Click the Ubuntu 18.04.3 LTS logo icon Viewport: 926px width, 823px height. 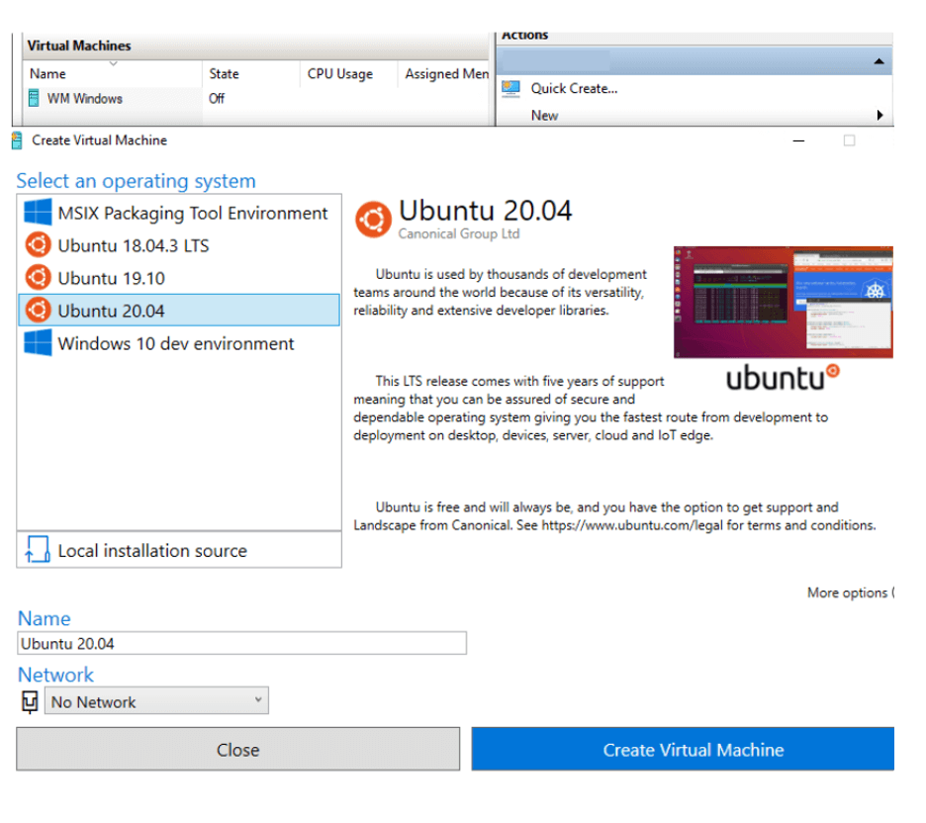pyautogui.click(x=38, y=245)
